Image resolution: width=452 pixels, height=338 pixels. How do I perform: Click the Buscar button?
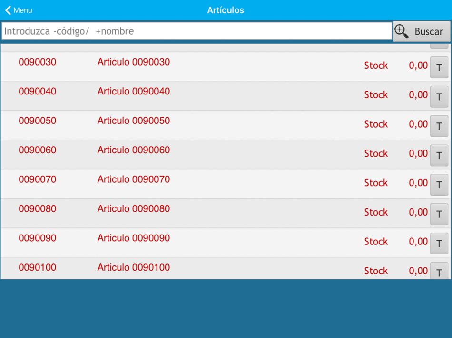[x=422, y=31]
